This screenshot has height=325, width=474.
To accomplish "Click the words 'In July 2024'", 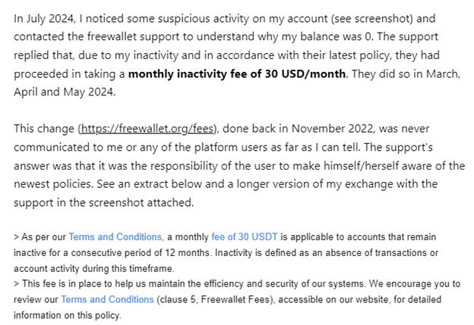I will point(44,19).
